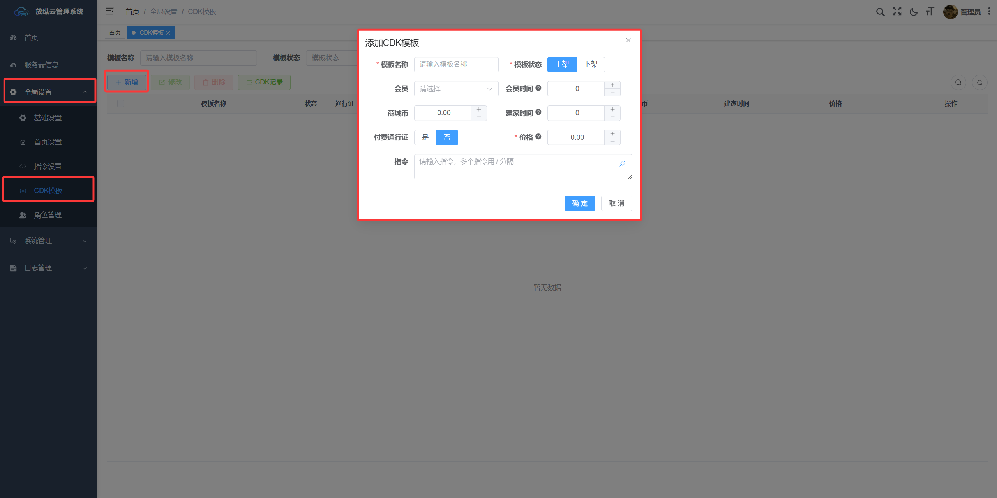This screenshot has height=498, width=997.
Task: Toggle dark mode moon icon
Action: 914,12
